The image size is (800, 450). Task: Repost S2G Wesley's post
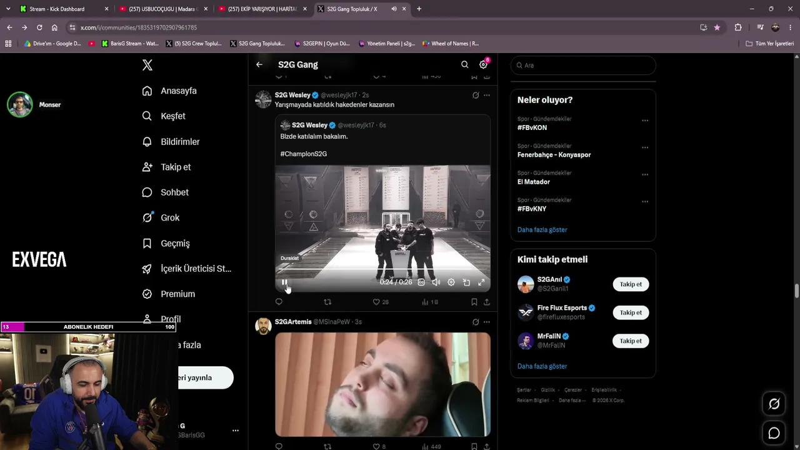[327, 302]
